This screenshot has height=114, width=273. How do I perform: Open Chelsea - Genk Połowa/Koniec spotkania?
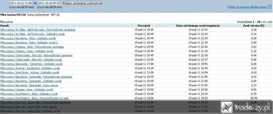coord(32,47)
